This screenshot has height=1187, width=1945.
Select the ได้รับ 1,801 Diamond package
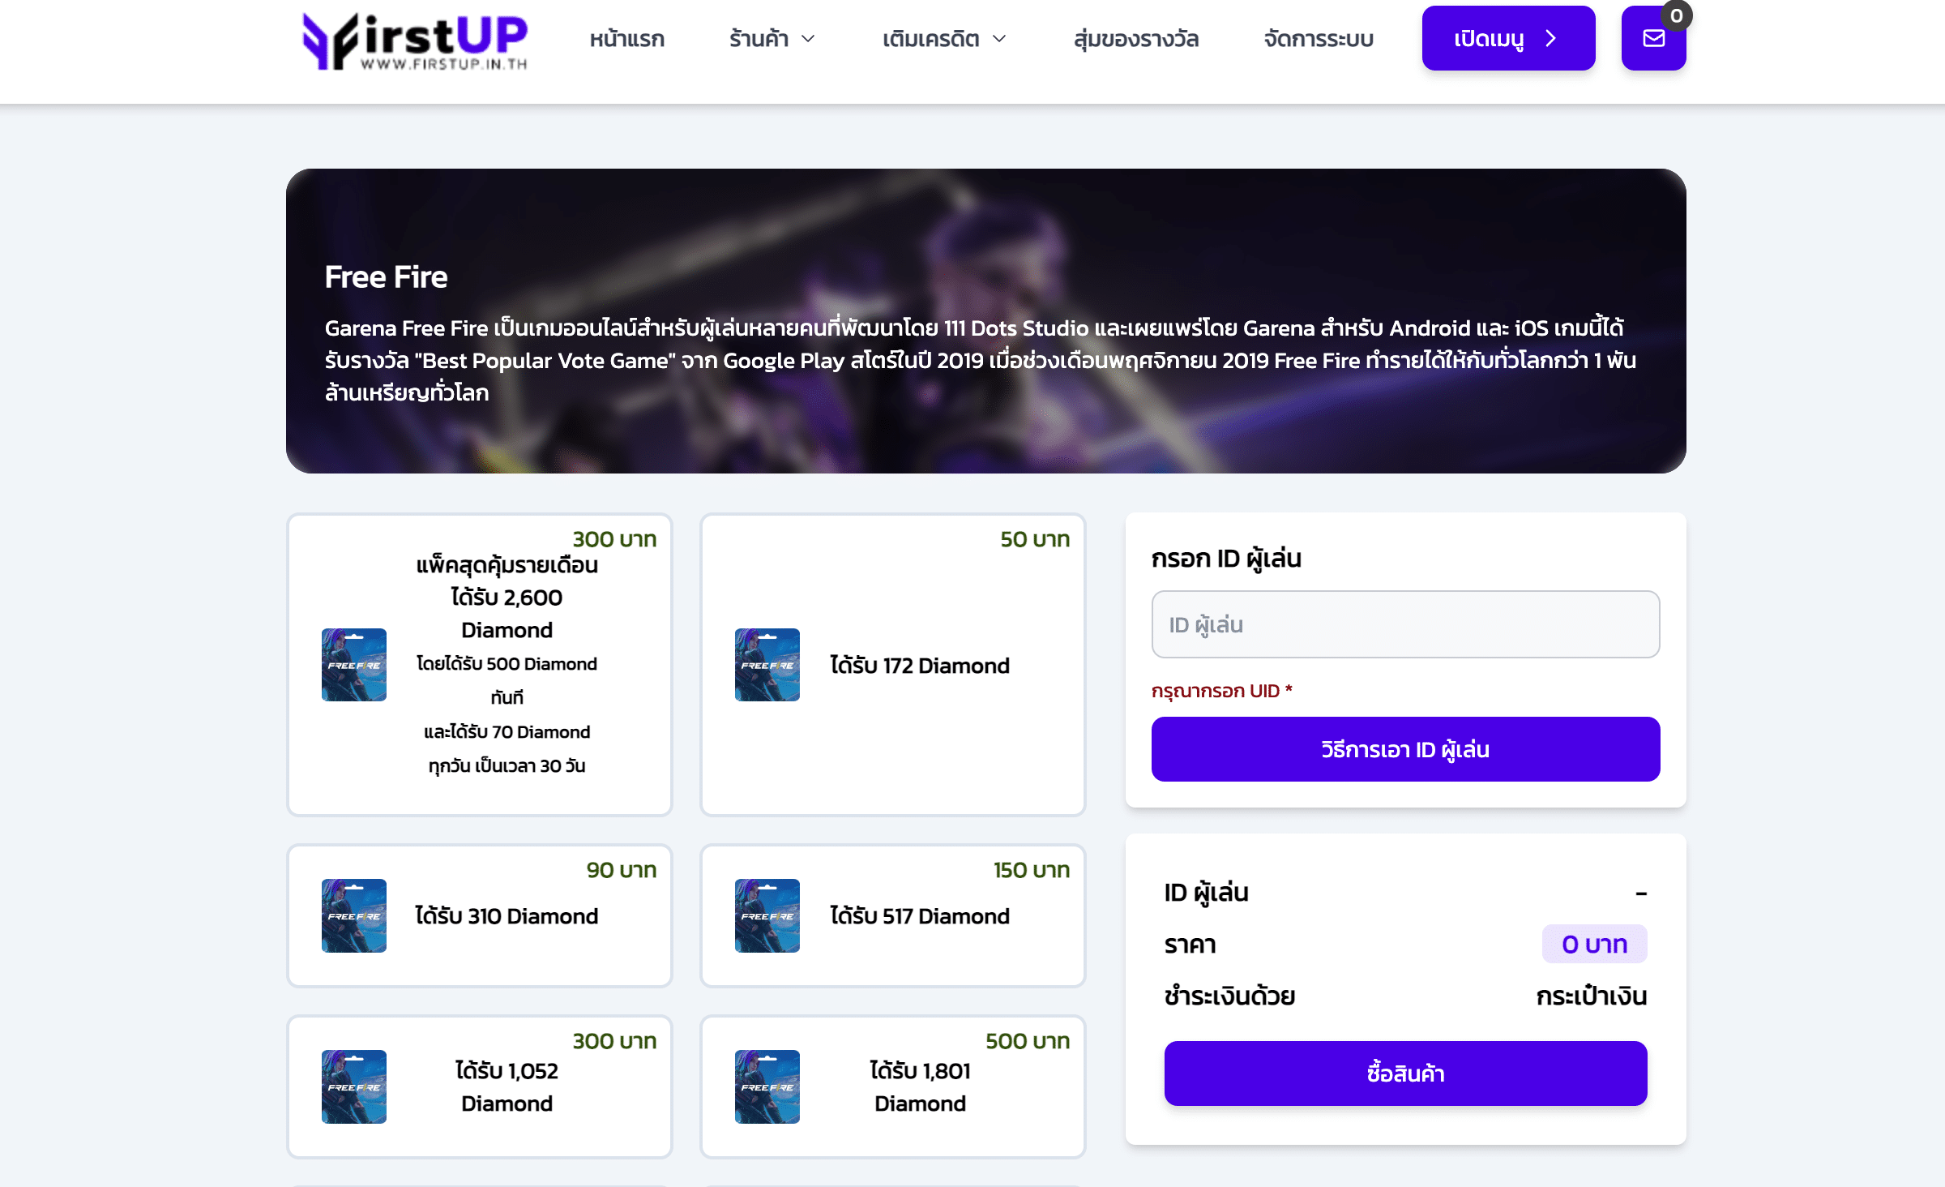pos(893,1086)
